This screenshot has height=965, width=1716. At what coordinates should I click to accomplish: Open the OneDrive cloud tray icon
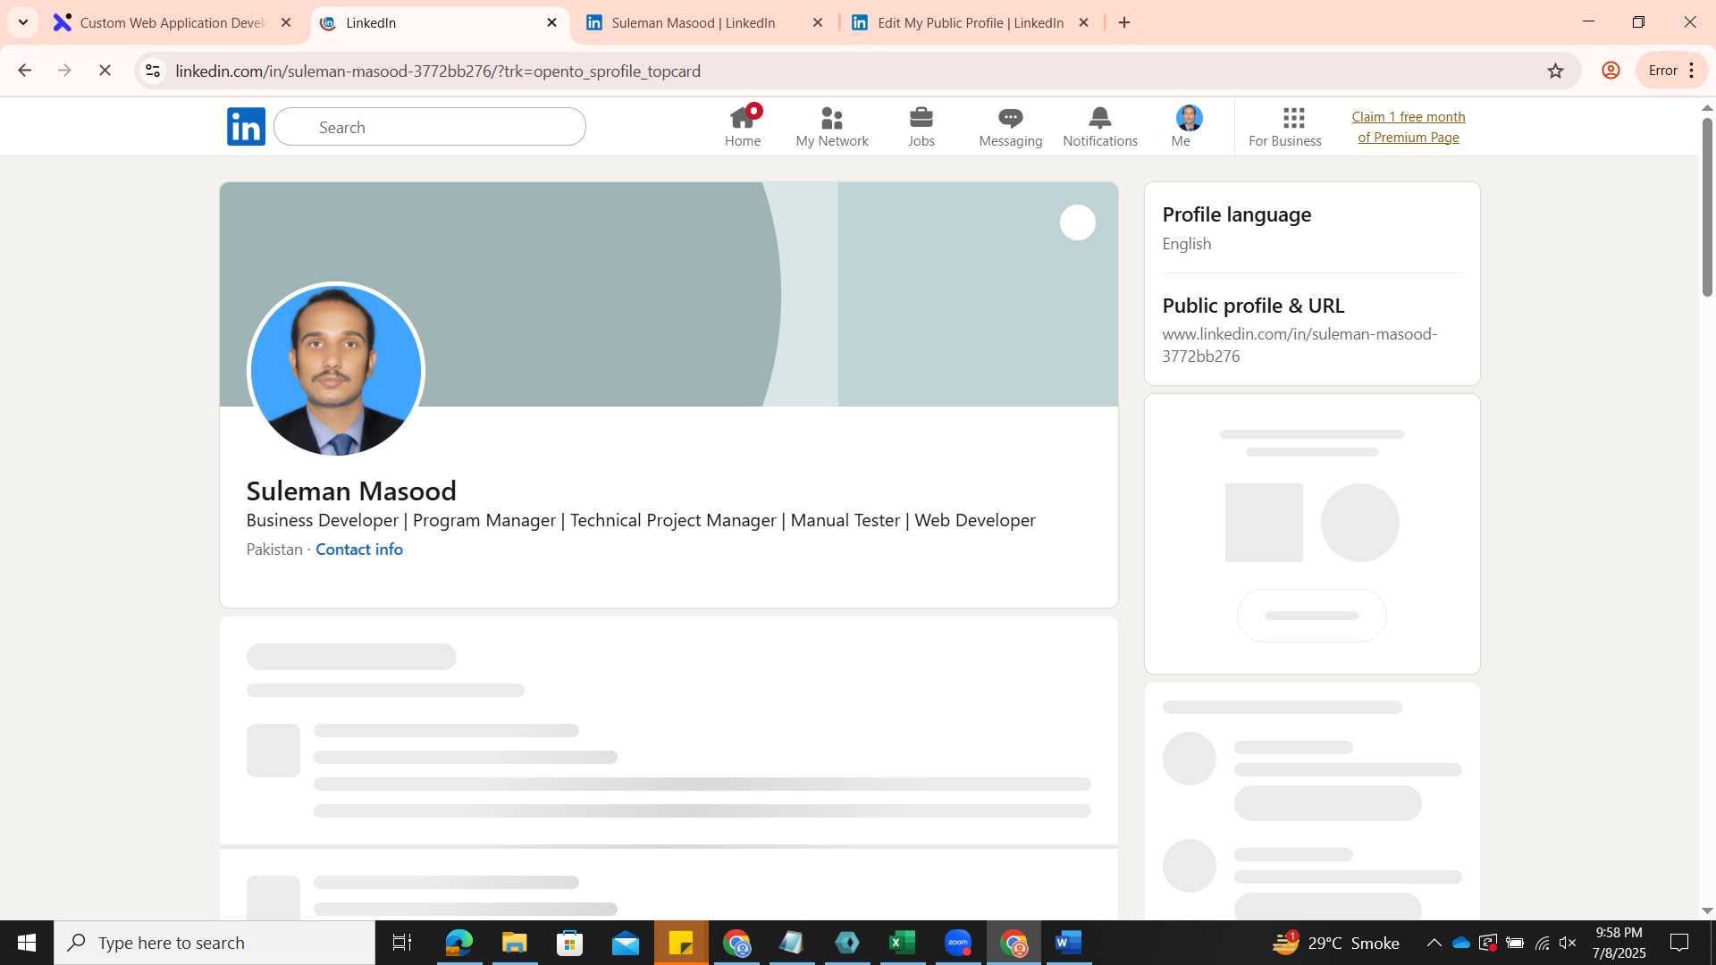[1461, 943]
